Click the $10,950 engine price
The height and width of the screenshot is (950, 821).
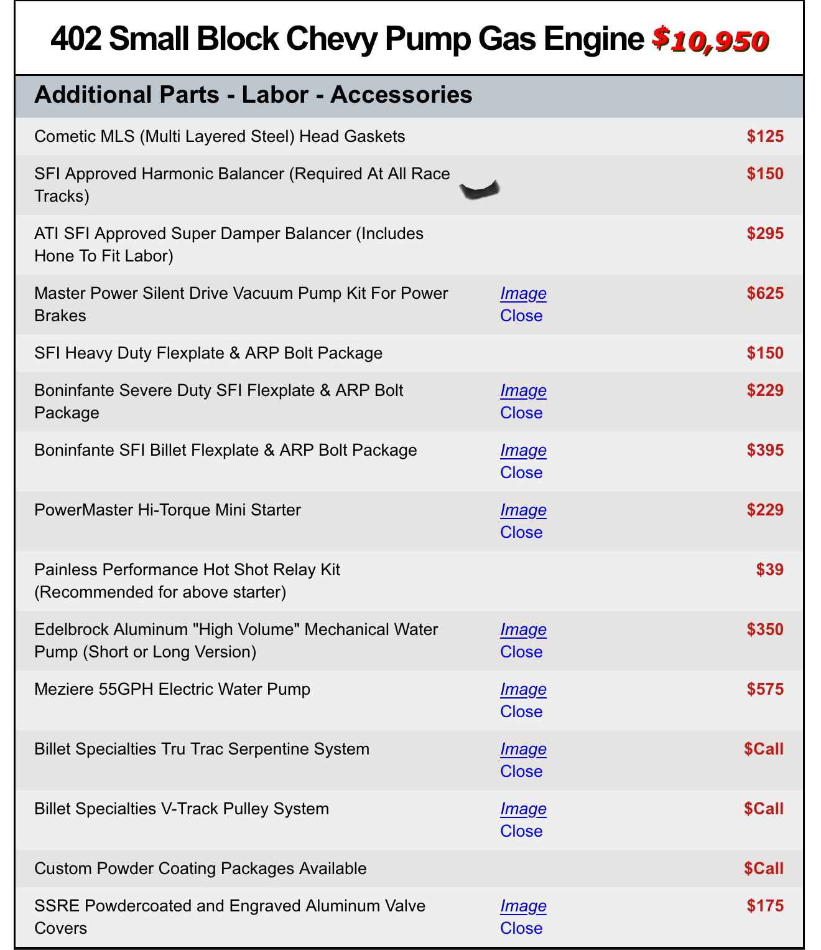tap(710, 40)
